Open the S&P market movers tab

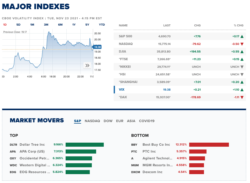click(78, 121)
